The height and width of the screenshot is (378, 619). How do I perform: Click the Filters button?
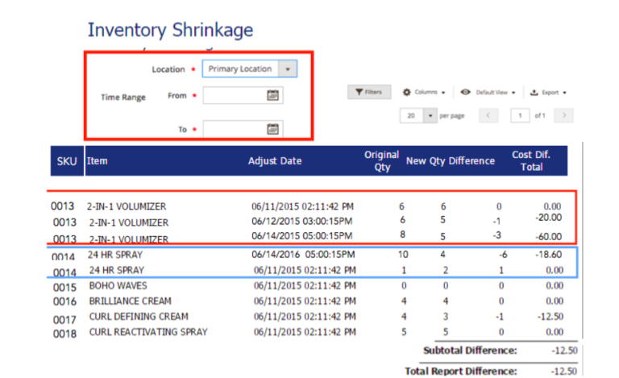point(369,92)
